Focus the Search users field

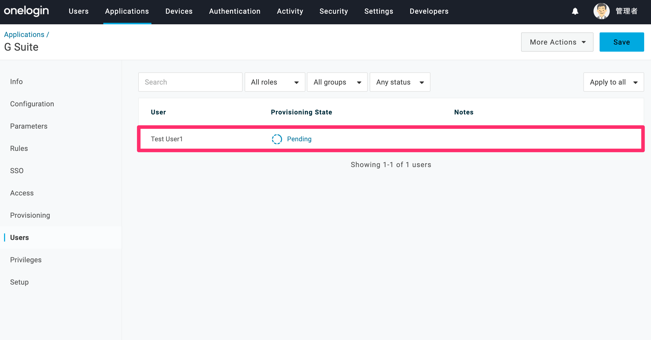tap(190, 82)
